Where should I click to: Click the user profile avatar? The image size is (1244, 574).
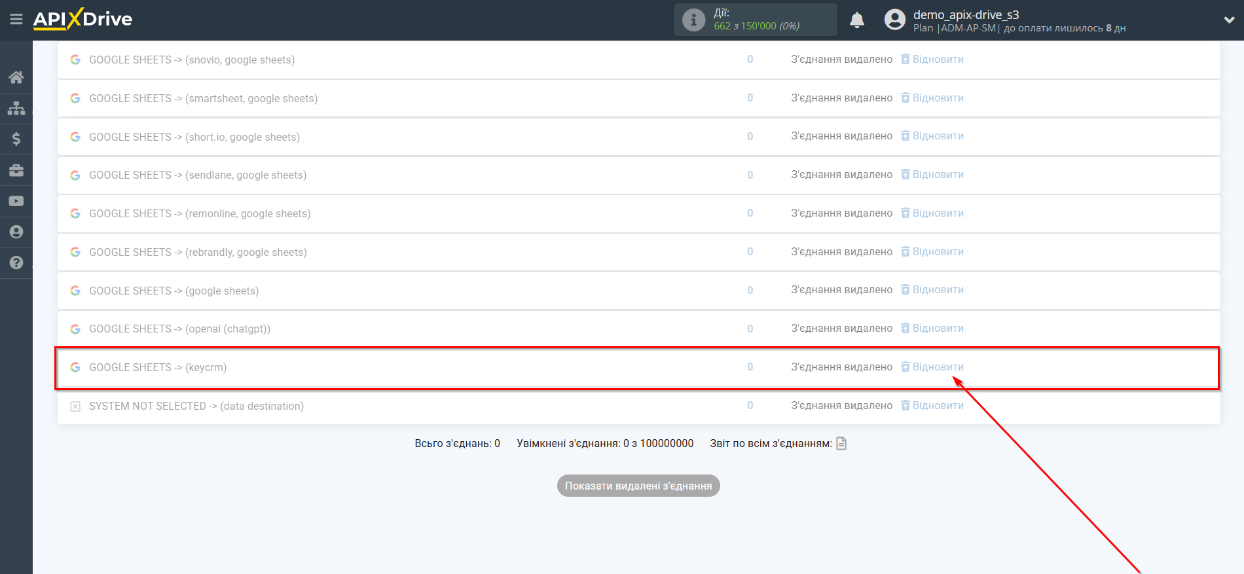pos(894,20)
